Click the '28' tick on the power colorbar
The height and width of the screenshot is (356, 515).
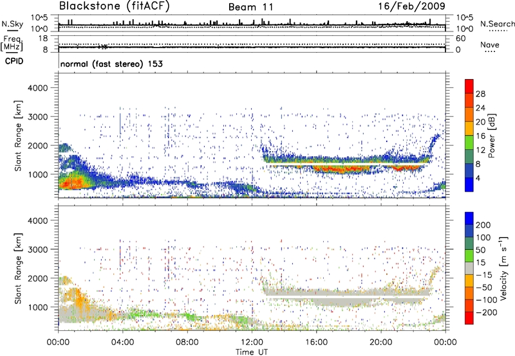coord(480,94)
